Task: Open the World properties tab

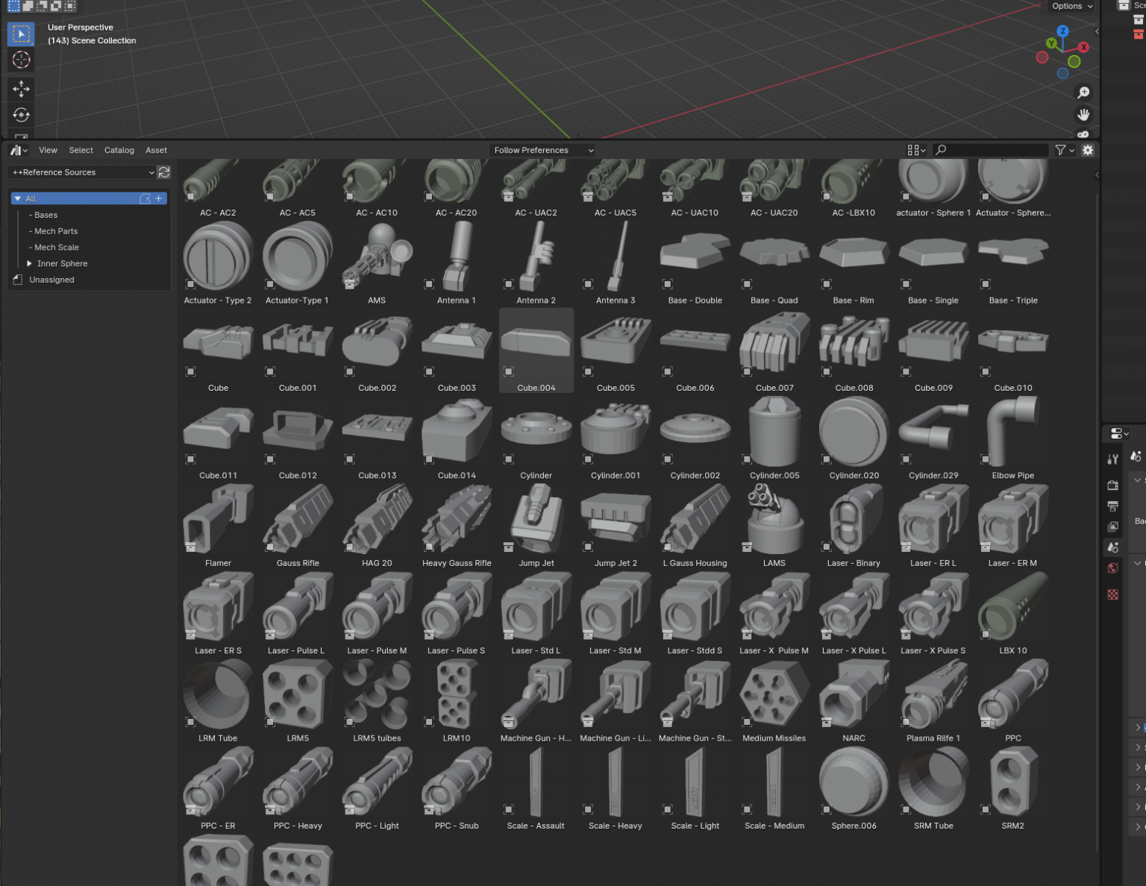Action: tap(1112, 568)
